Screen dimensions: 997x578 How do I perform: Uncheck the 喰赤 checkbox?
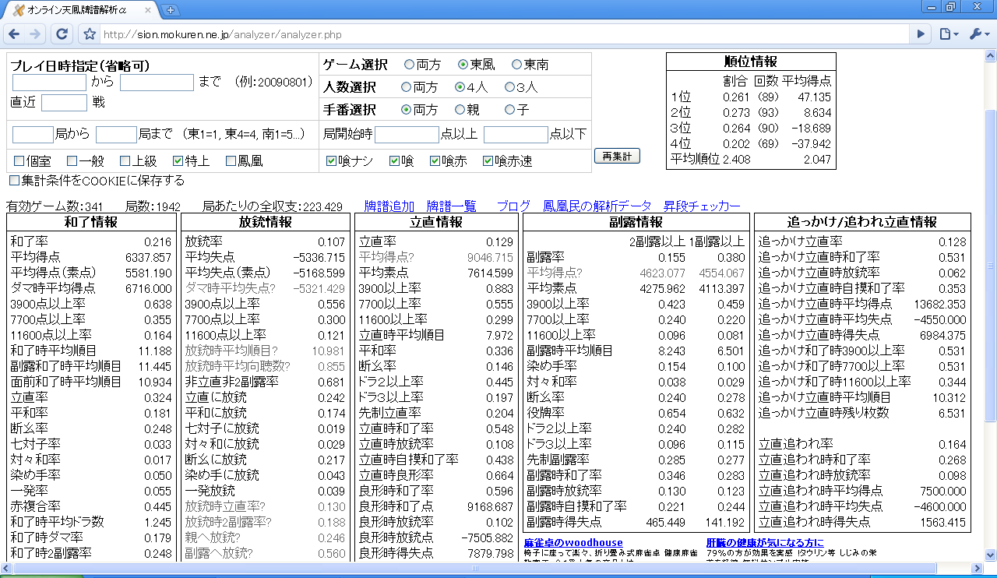coord(435,161)
